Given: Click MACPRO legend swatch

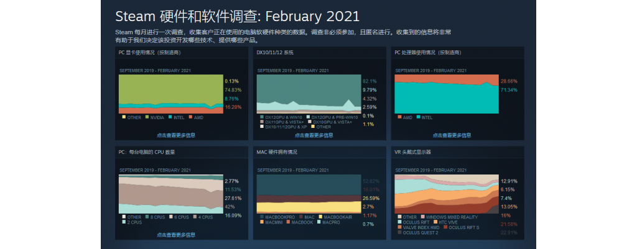Looking at the screenshot, I should click(319, 222).
